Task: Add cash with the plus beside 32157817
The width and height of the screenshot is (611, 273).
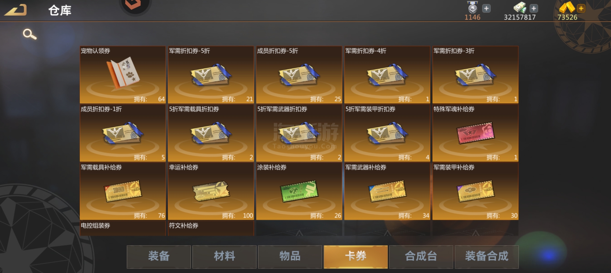Action: point(534,8)
